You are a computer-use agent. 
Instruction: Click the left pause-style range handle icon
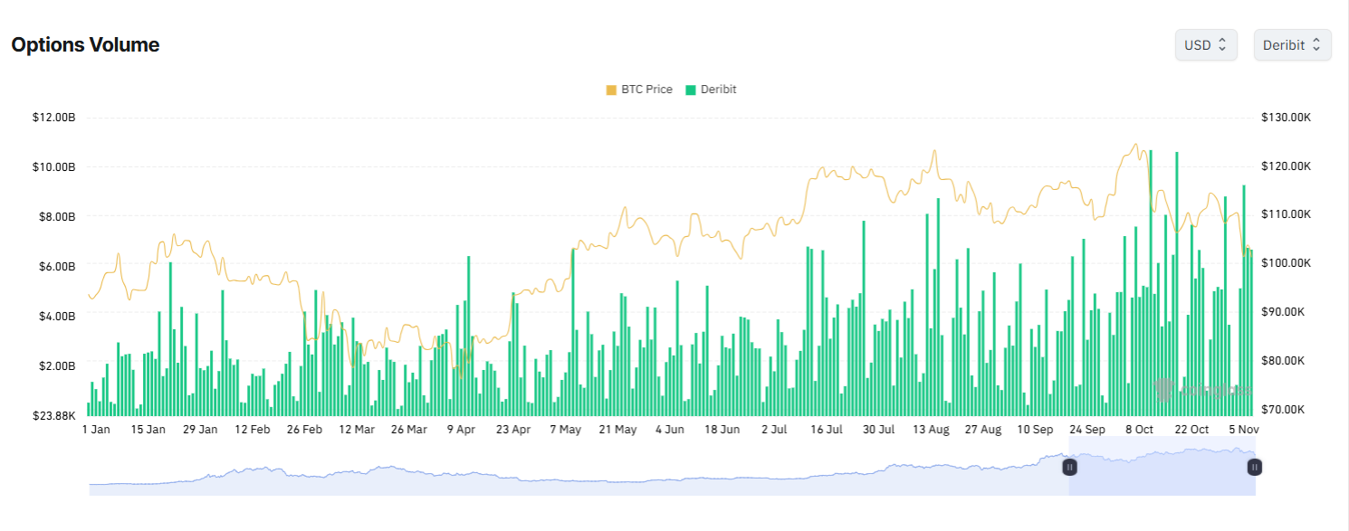coord(1069,468)
